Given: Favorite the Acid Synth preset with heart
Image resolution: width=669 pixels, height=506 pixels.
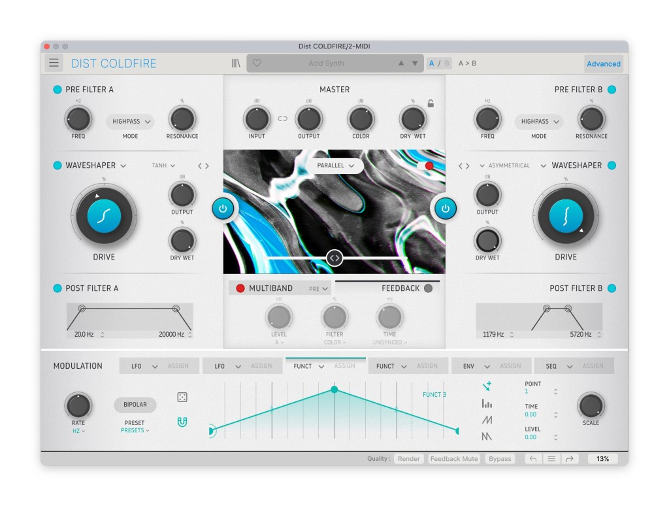Looking at the screenshot, I should (x=257, y=63).
